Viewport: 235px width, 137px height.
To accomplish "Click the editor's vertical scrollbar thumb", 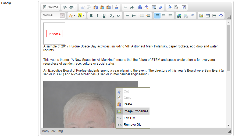I will pos(228,48).
